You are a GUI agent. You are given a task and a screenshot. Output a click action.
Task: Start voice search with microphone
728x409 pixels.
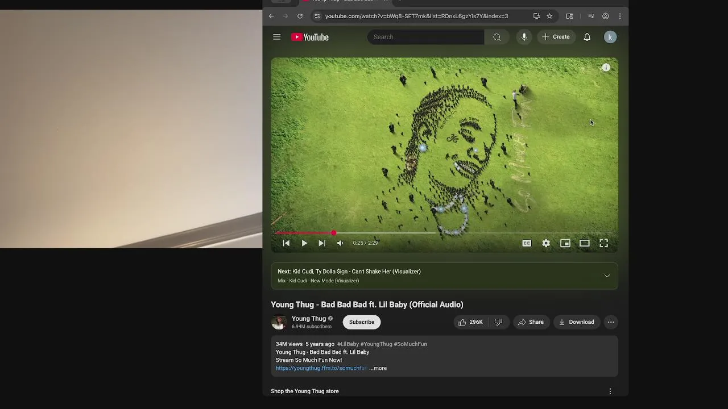tap(524, 37)
